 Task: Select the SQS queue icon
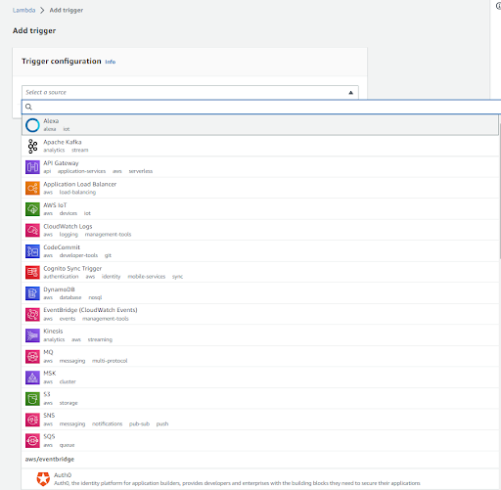(32, 441)
